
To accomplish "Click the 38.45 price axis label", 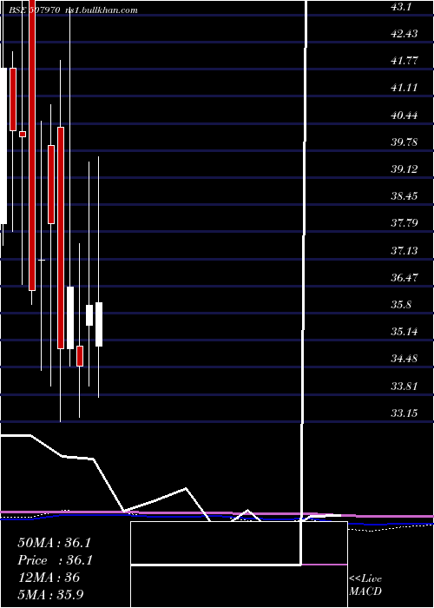I will 404,196.
